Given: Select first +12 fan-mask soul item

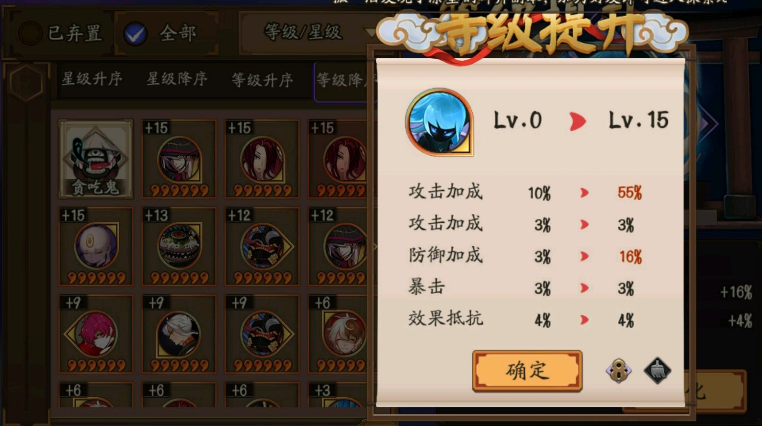Looking at the screenshot, I should 262,246.
